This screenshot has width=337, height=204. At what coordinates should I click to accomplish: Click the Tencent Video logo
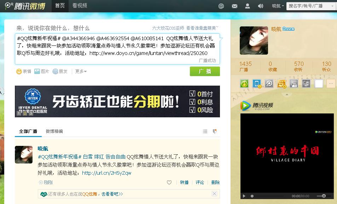point(257,106)
